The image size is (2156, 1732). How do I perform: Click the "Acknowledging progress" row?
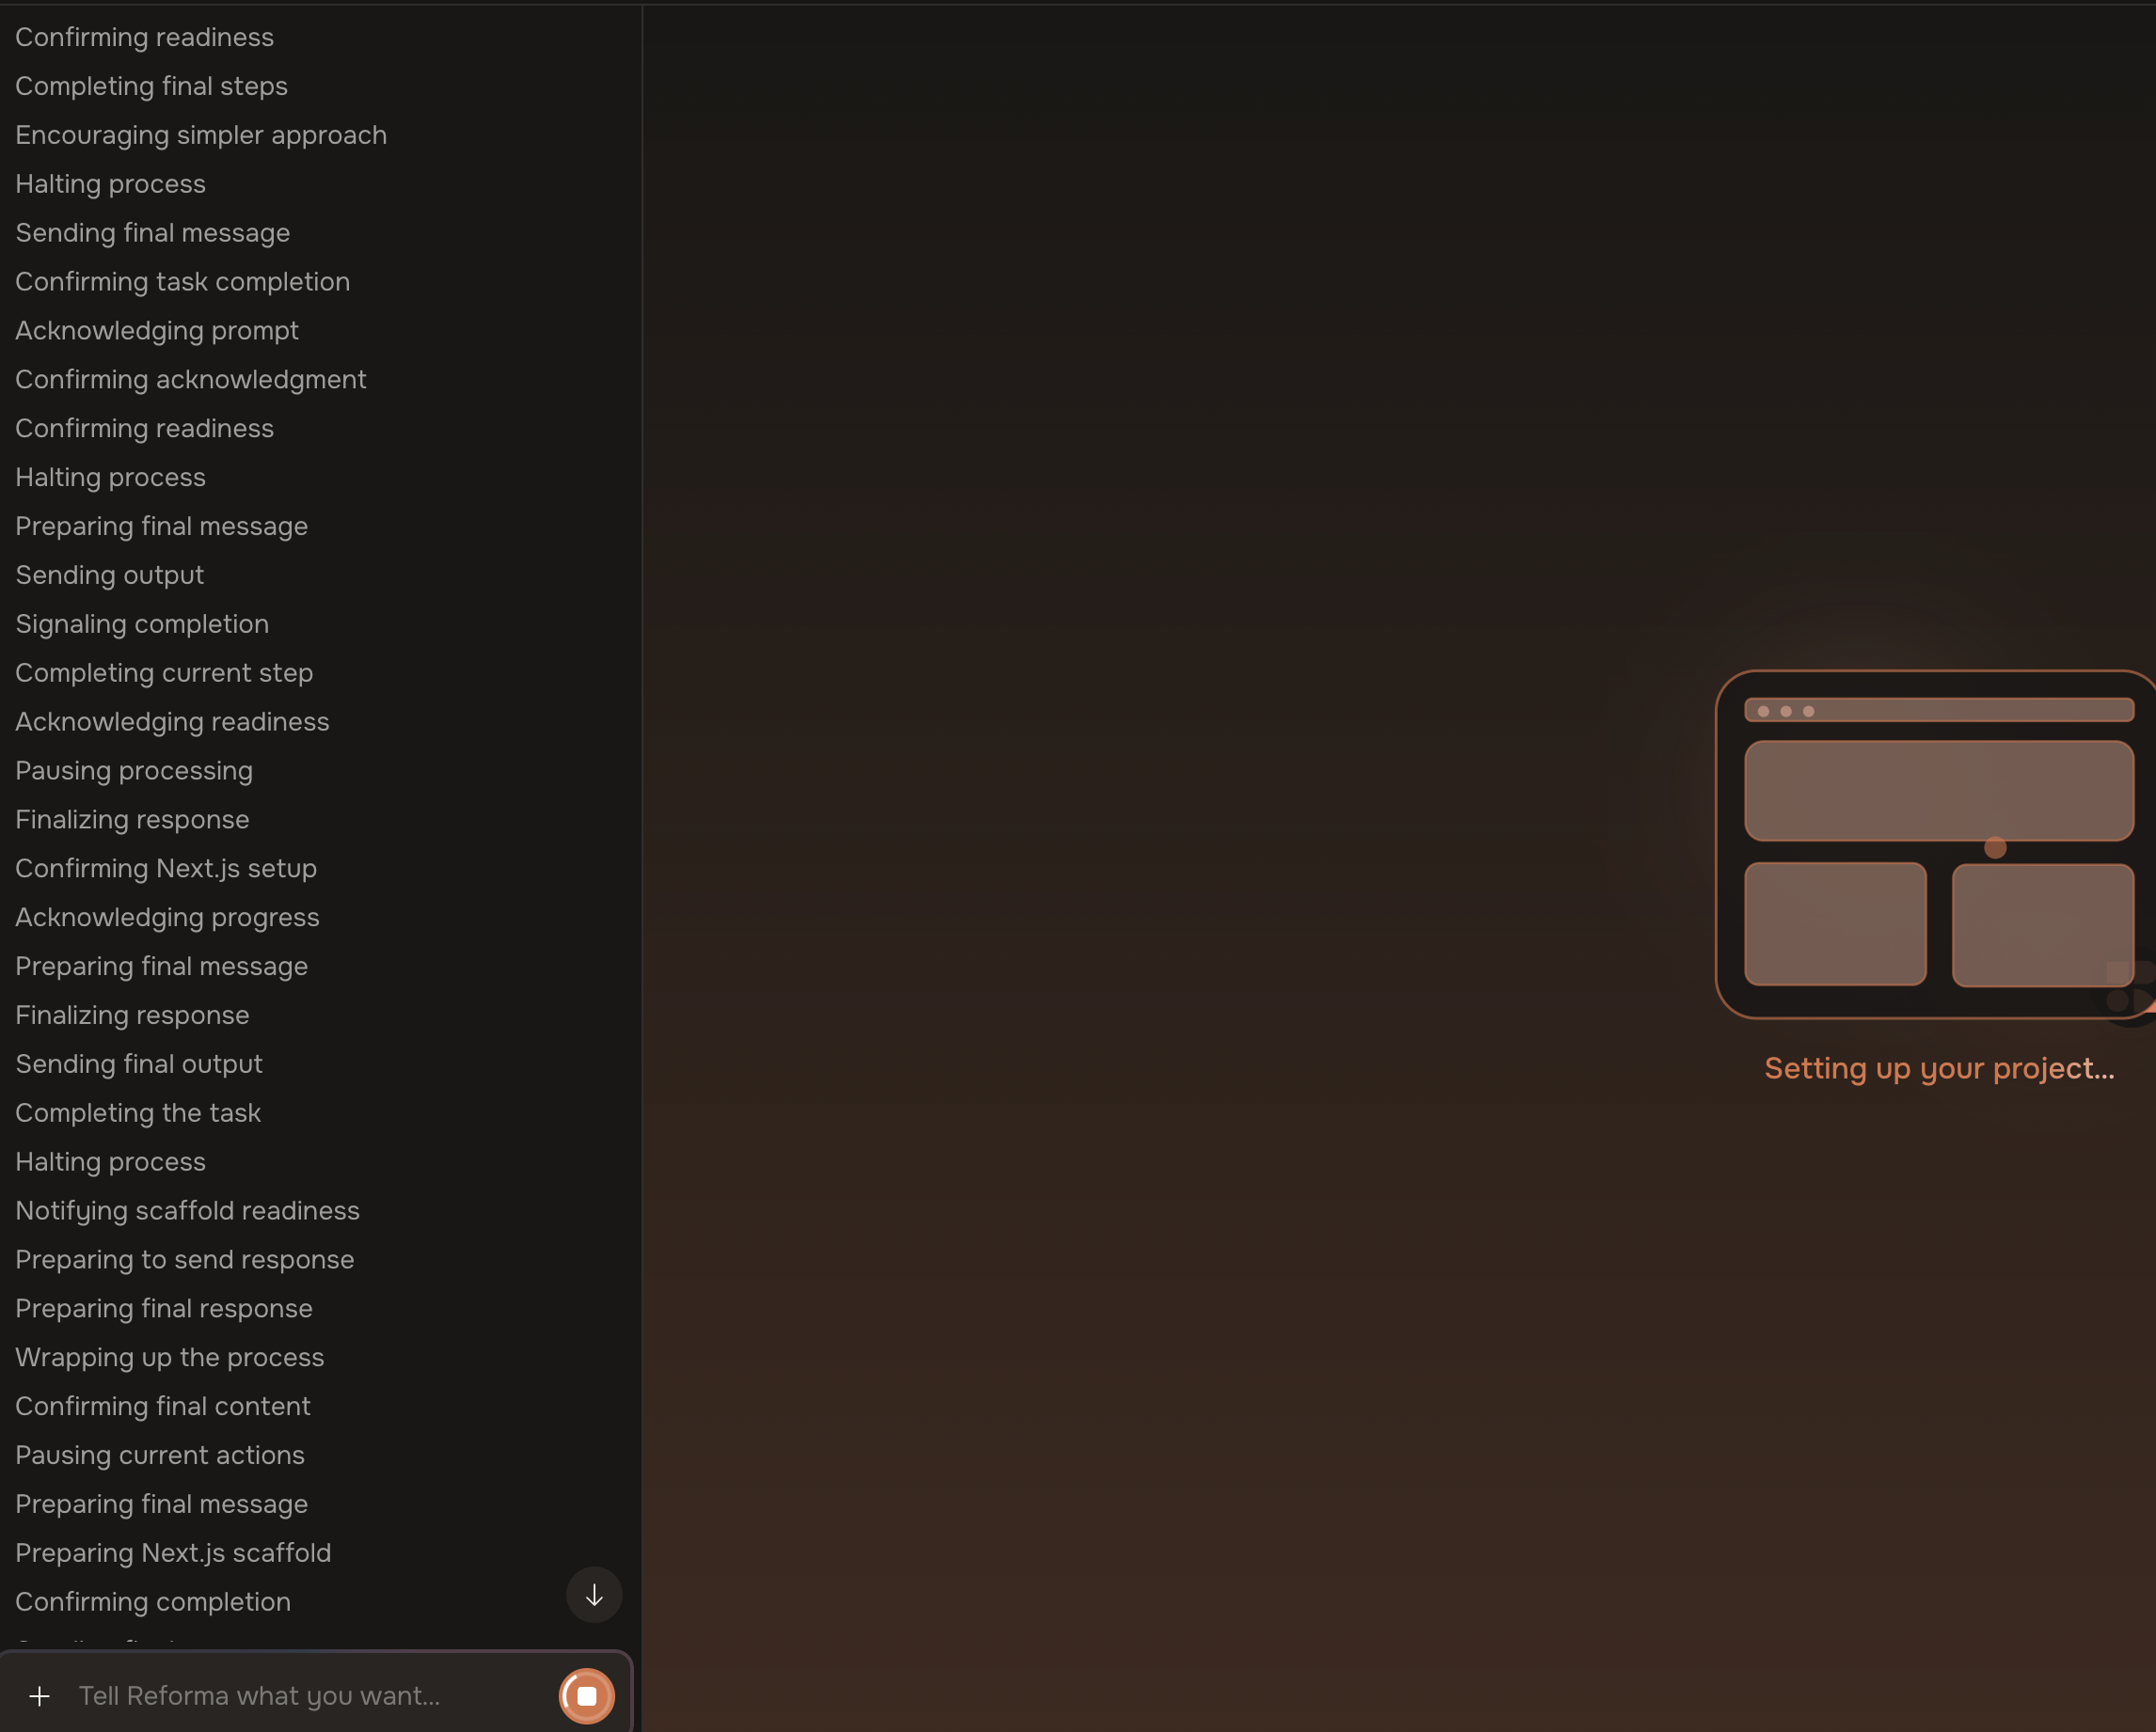coord(168,918)
